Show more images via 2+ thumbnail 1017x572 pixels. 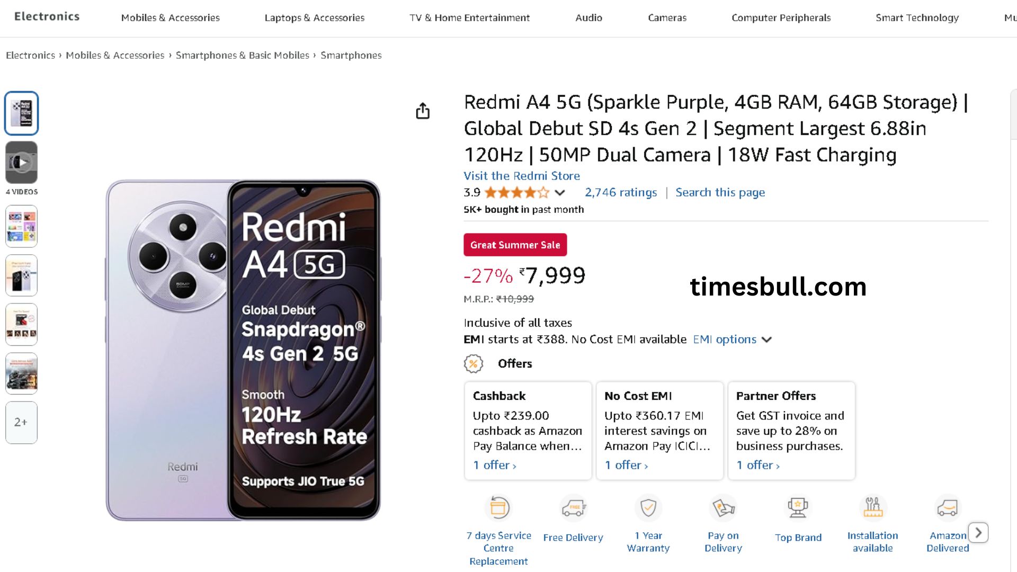coord(21,422)
